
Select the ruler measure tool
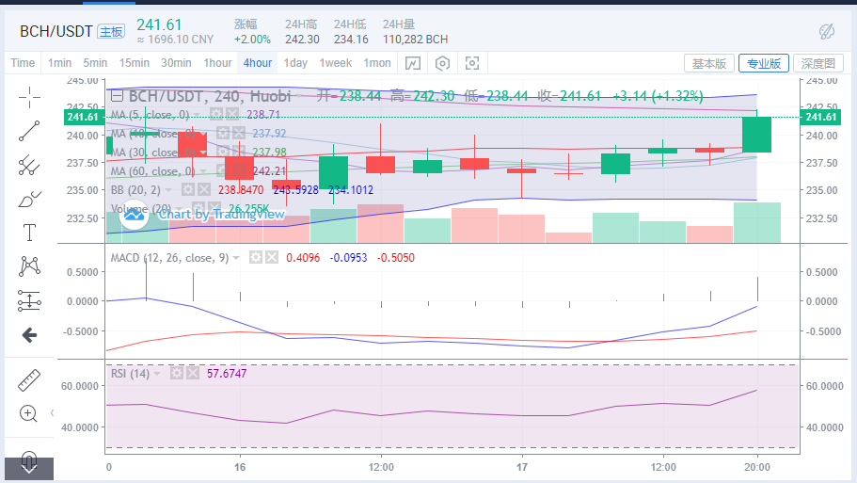click(29, 380)
